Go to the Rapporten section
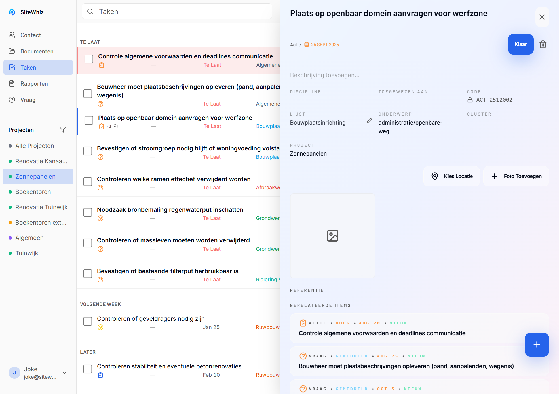The width and height of the screenshot is (559, 394). pyautogui.click(x=34, y=84)
